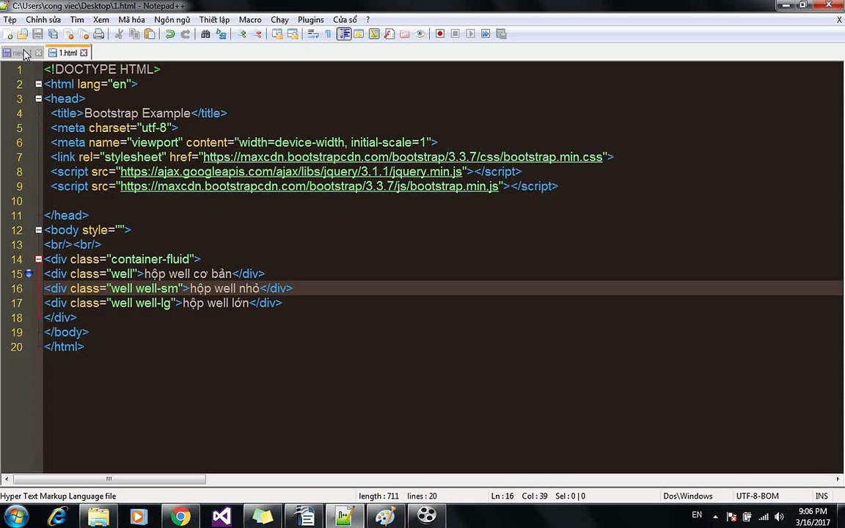Open the Ngôn ngữ menu
845x528 pixels.
[x=172, y=19]
